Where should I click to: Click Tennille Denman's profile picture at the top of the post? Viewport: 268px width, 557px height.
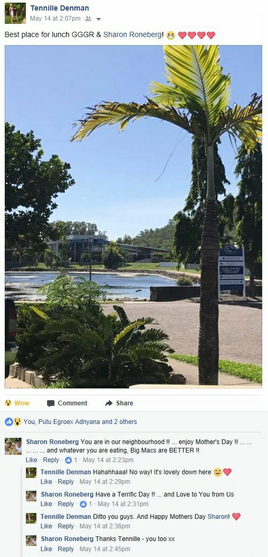tap(15, 13)
